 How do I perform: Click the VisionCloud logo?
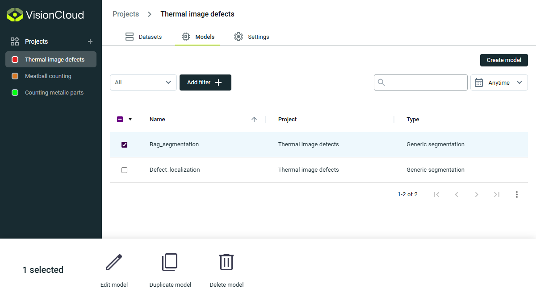click(x=14, y=14)
